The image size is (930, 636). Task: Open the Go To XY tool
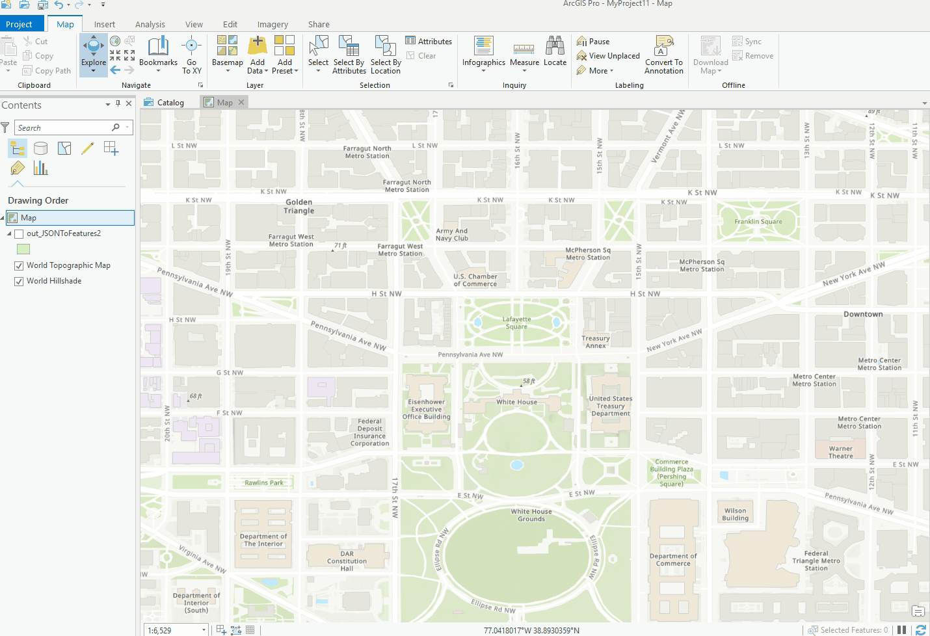191,55
